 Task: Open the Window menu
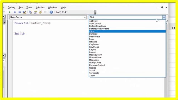(53, 7)
